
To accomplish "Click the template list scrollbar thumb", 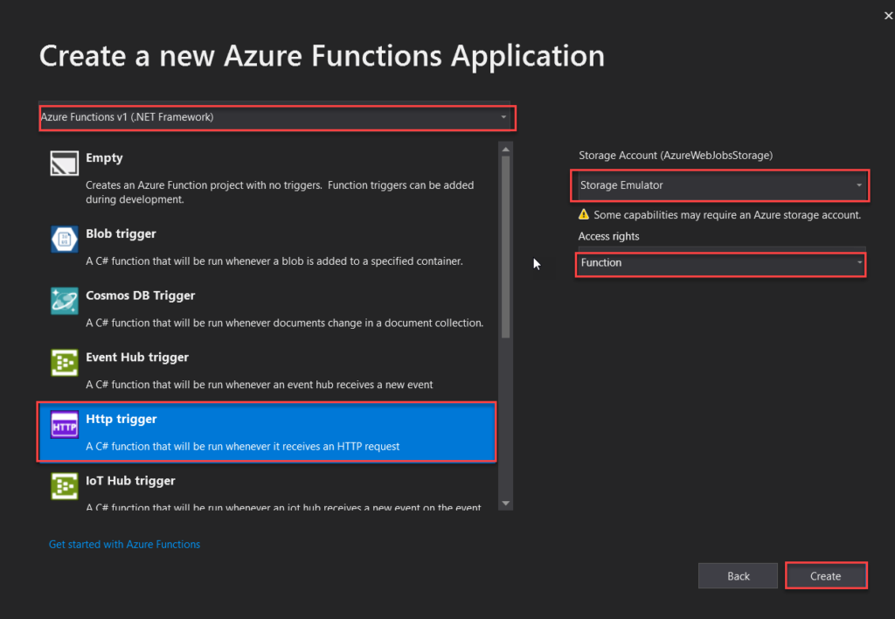I will click(505, 247).
